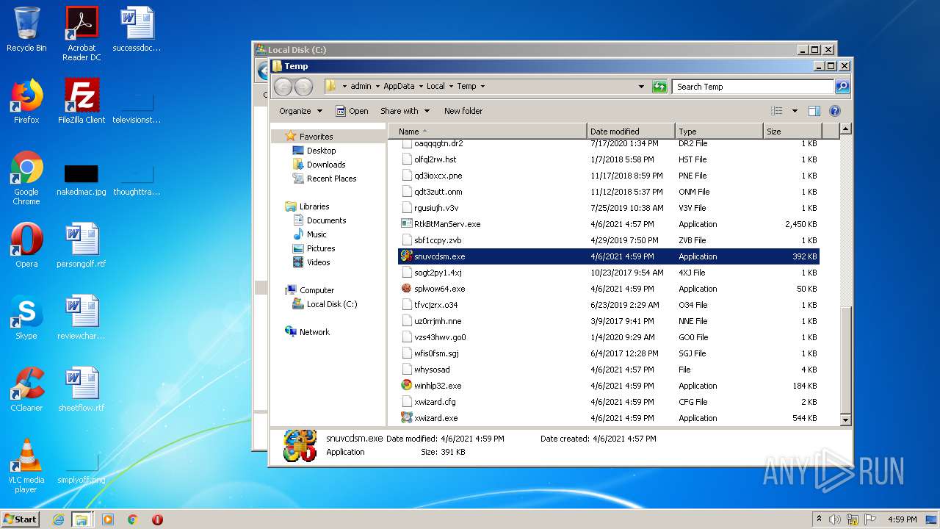Open address bar history dropdown
Viewport: 940px width, 529px height.
(x=641, y=87)
